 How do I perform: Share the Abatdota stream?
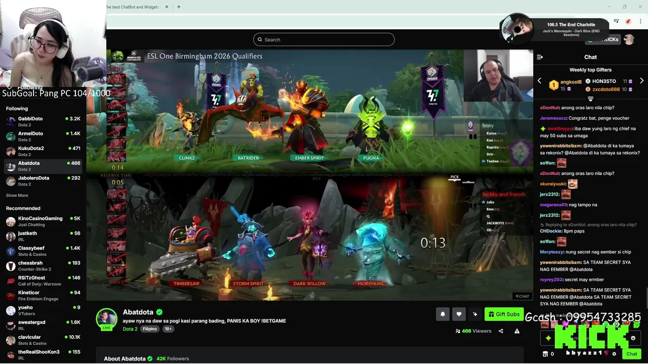(501, 331)
